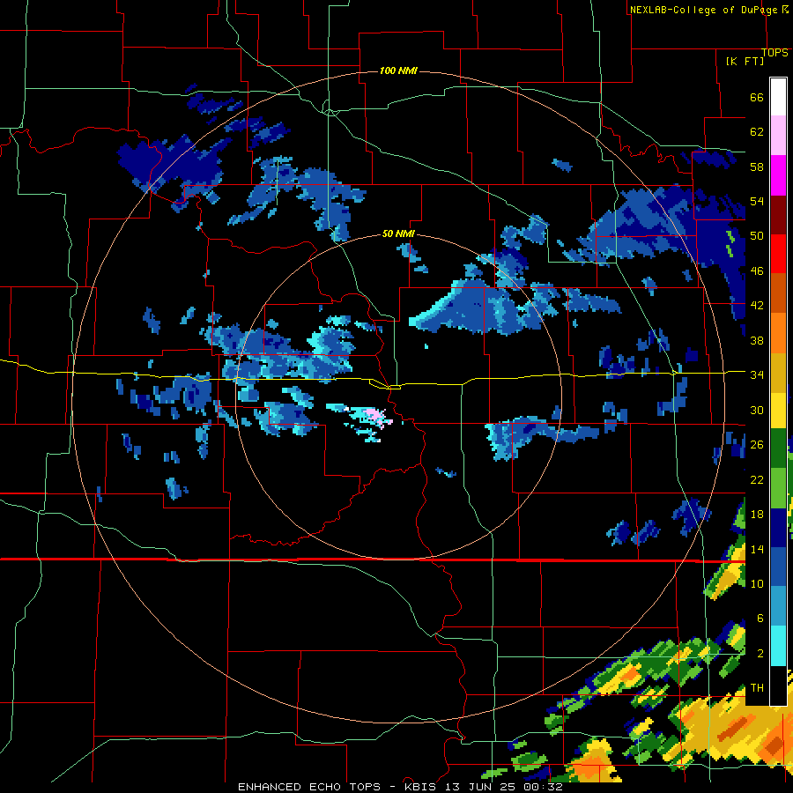This screenshot has width=793, height=793.
Task: Click the legend value 46
Action: click(x=757, y=271)
